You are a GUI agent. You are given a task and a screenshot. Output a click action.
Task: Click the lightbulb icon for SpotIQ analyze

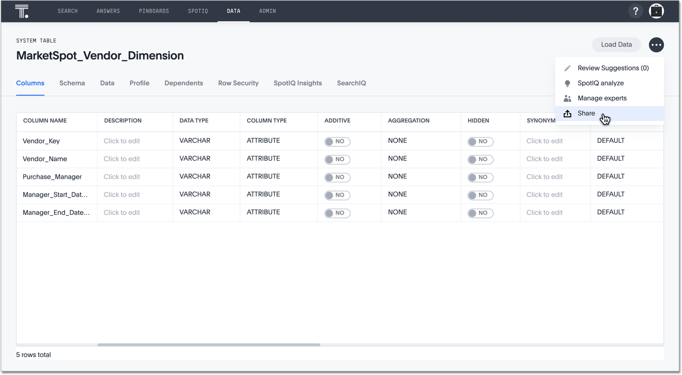[568, 83]
